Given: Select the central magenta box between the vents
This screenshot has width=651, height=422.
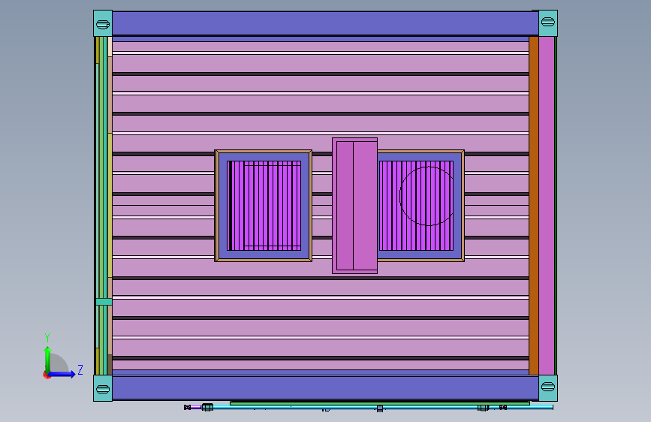Looking at the screenshot, I should coord(354,206).
